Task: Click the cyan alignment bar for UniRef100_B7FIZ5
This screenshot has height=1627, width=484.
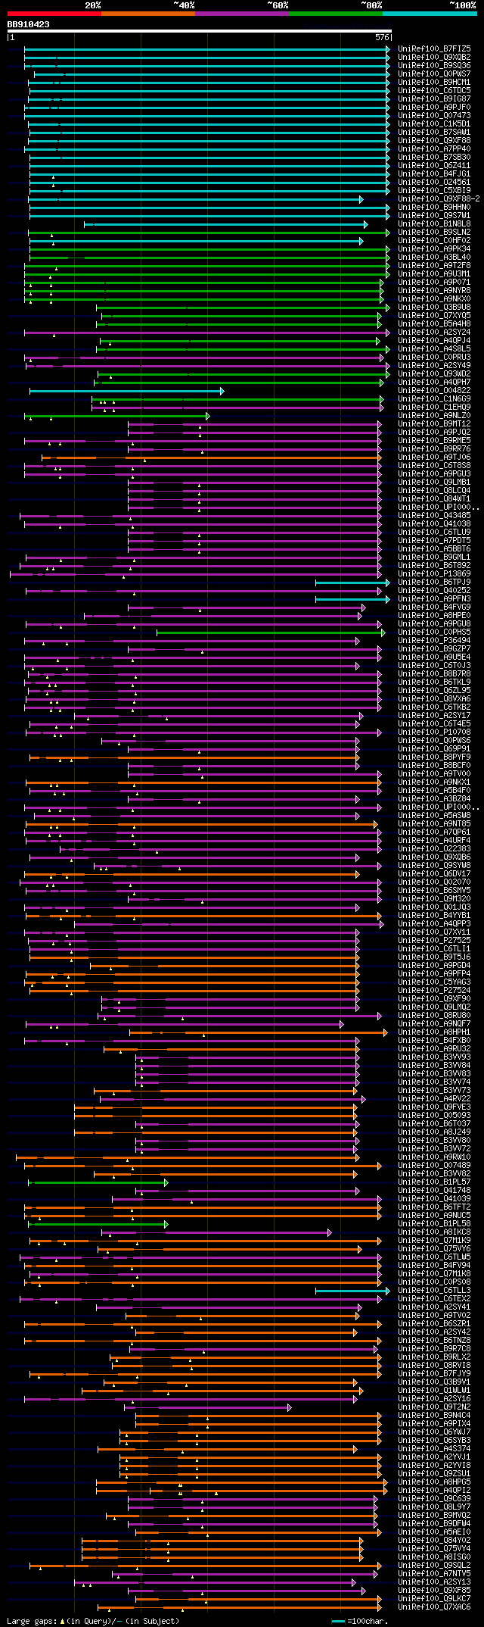Action: pos(206,48)
